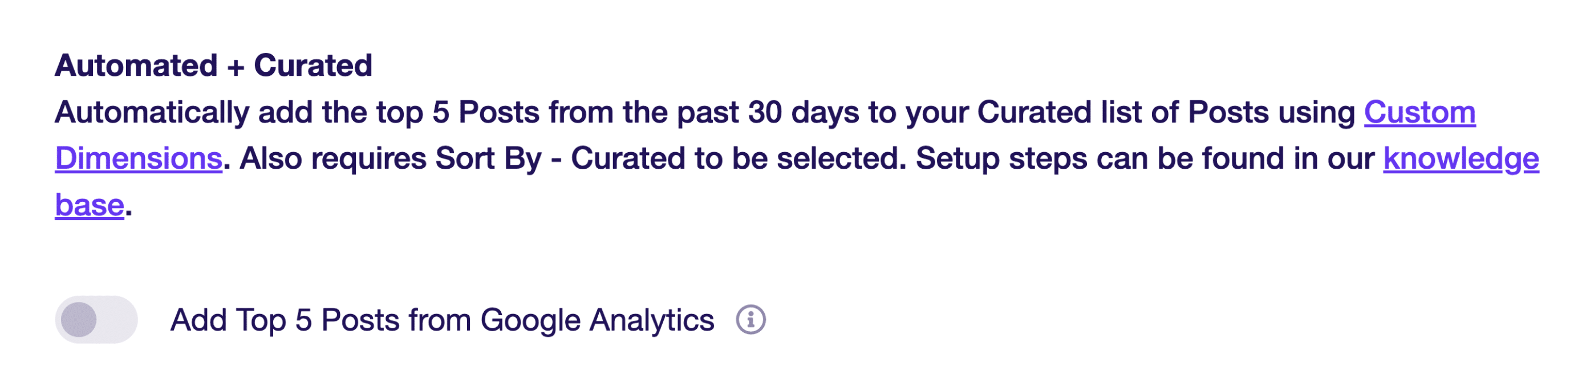Enable the Add Top 5 Posts toggle
The image size is (1574, 383).
[x=96, y=320]
